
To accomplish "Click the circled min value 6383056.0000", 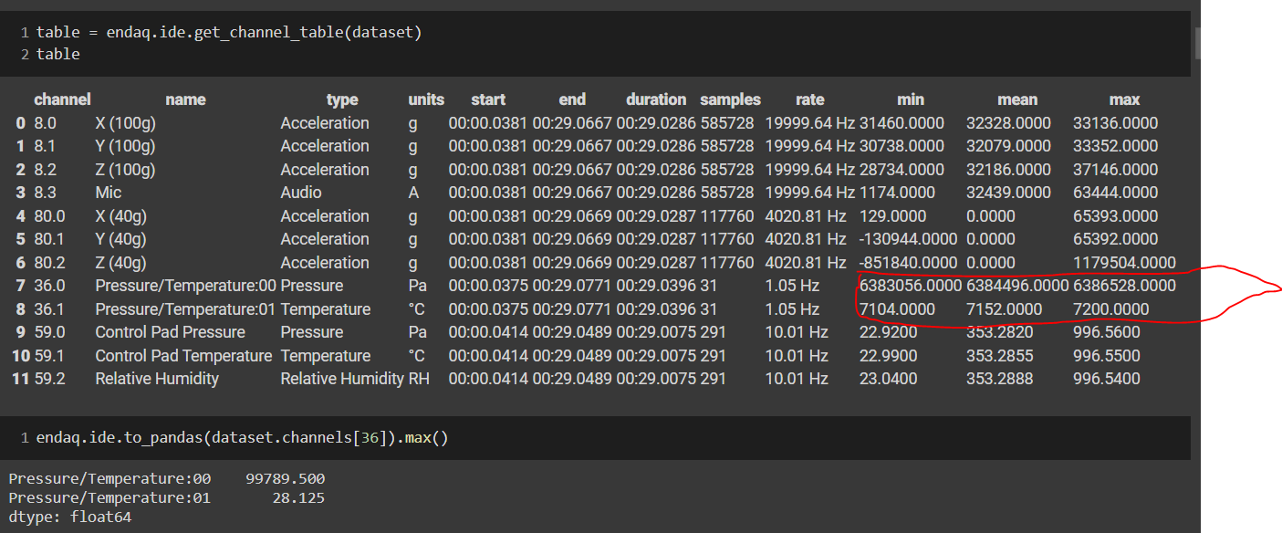I will coord(909,285).
